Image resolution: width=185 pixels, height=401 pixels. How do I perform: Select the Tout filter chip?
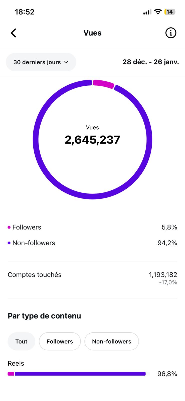(21, 341)
